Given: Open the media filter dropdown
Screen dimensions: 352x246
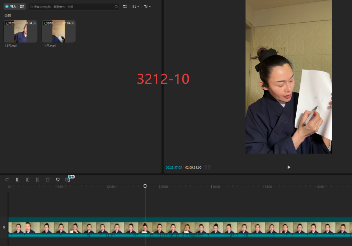Looking at the screenshot, I should coord(147,7).
